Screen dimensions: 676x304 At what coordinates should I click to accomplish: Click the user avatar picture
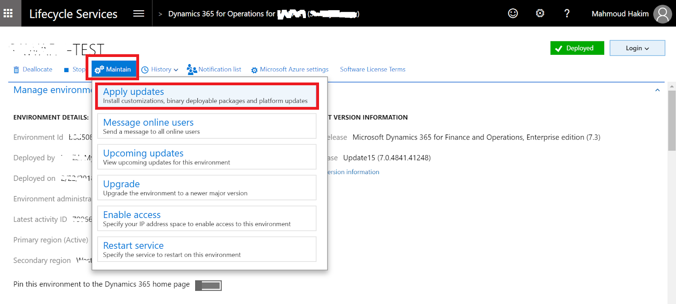662,14
